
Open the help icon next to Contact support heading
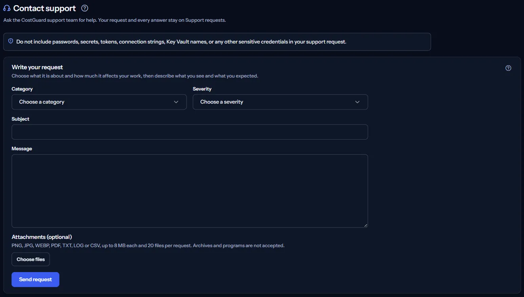tap(84, 8)
